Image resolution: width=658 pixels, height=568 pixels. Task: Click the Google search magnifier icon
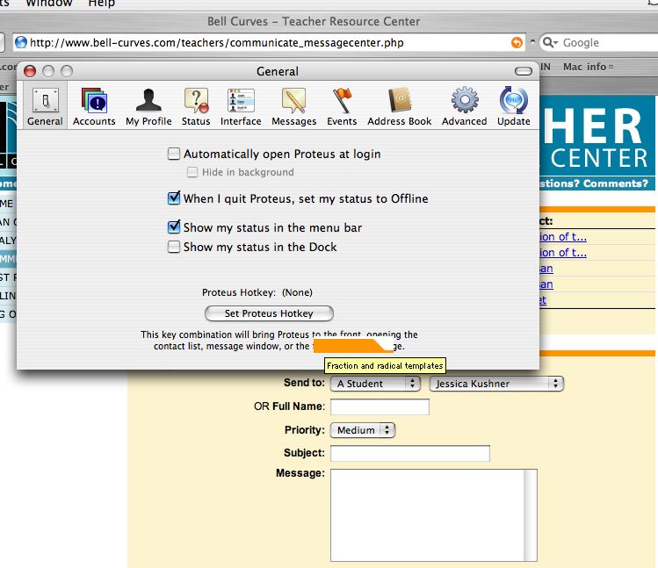coord(549,42)
